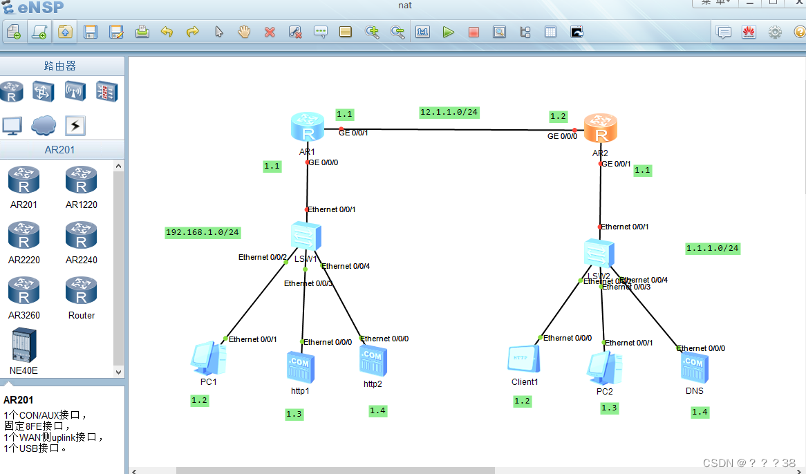Image resolution: width=806 pixels, height=474 pixels.
Task: Select switch LSW1 on the canvas
Action: (x=306, y=237)
